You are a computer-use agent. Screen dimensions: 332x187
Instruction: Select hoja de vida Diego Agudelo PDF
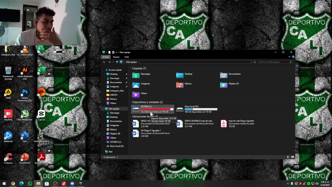tap(237, 124)
